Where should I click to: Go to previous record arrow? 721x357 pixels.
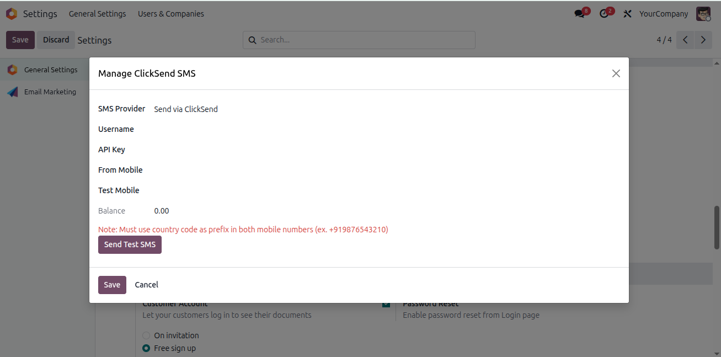(685, 40)
